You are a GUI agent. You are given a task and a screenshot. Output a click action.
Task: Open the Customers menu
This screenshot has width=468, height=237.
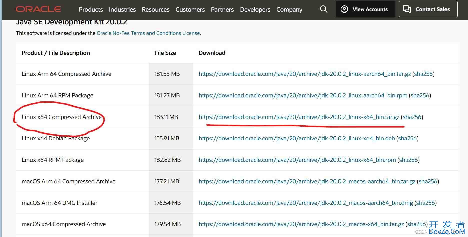tap(190, 9)
